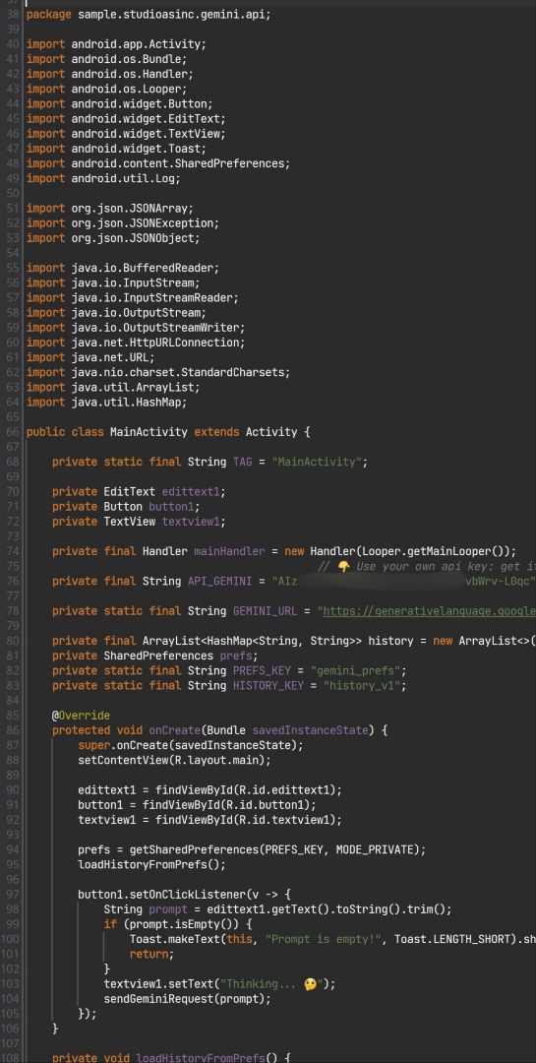Click line number 97 in the gutter

point(12,894)
